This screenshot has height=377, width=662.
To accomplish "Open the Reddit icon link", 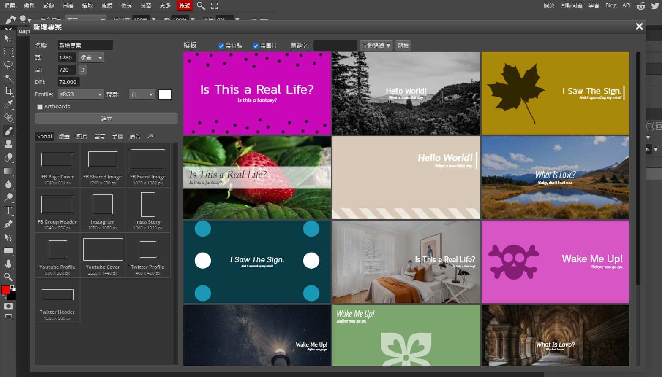I will pos(641,5).
